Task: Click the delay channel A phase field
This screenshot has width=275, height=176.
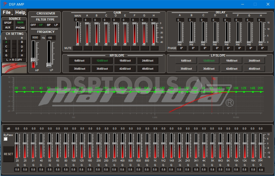Action: tap(182, 48)
